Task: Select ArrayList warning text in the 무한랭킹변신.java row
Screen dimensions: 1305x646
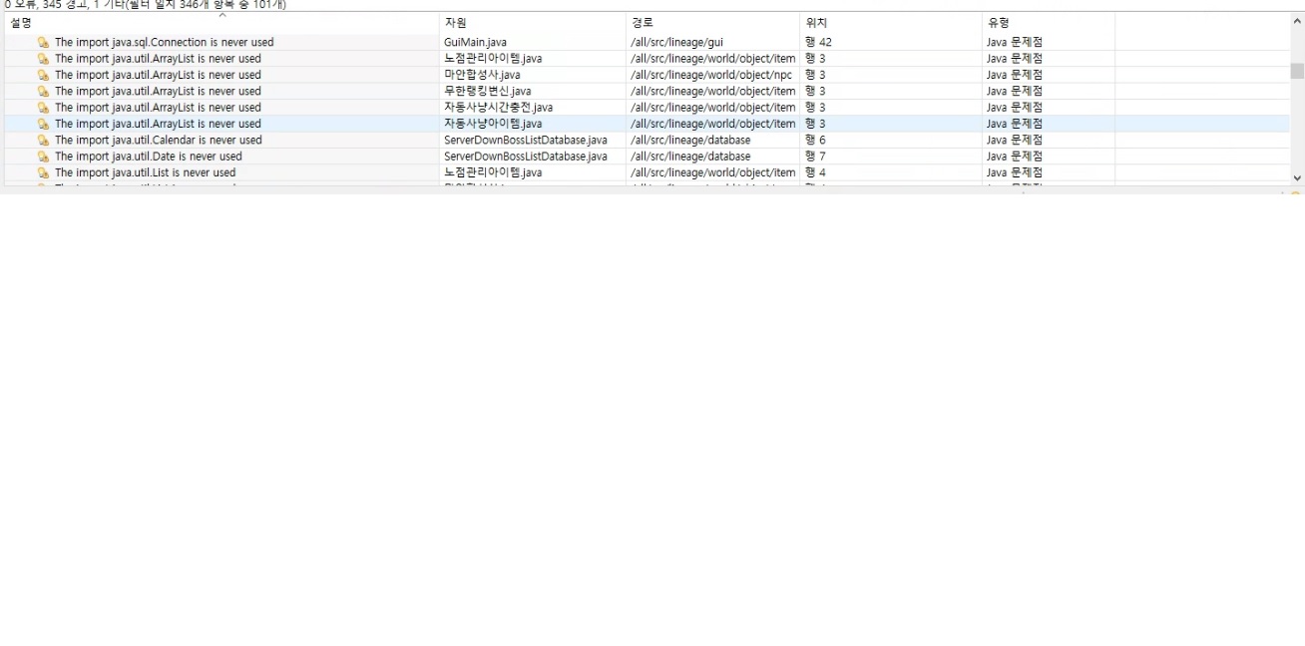Action: 158,91
